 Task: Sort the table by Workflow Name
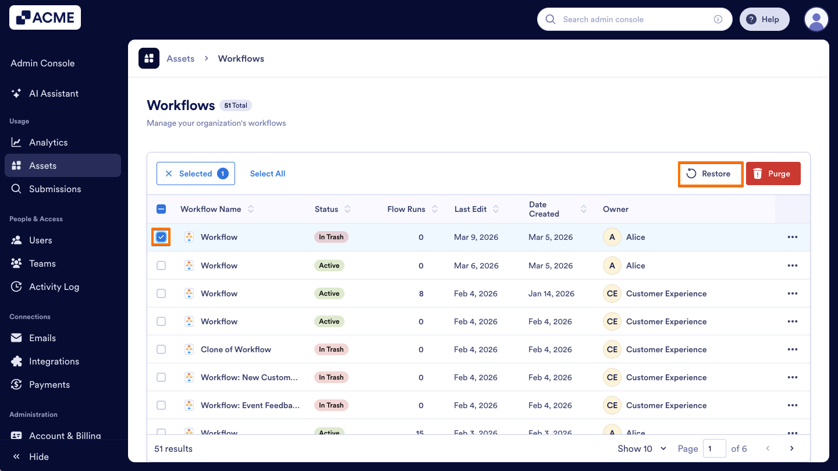tap(250, 209)
